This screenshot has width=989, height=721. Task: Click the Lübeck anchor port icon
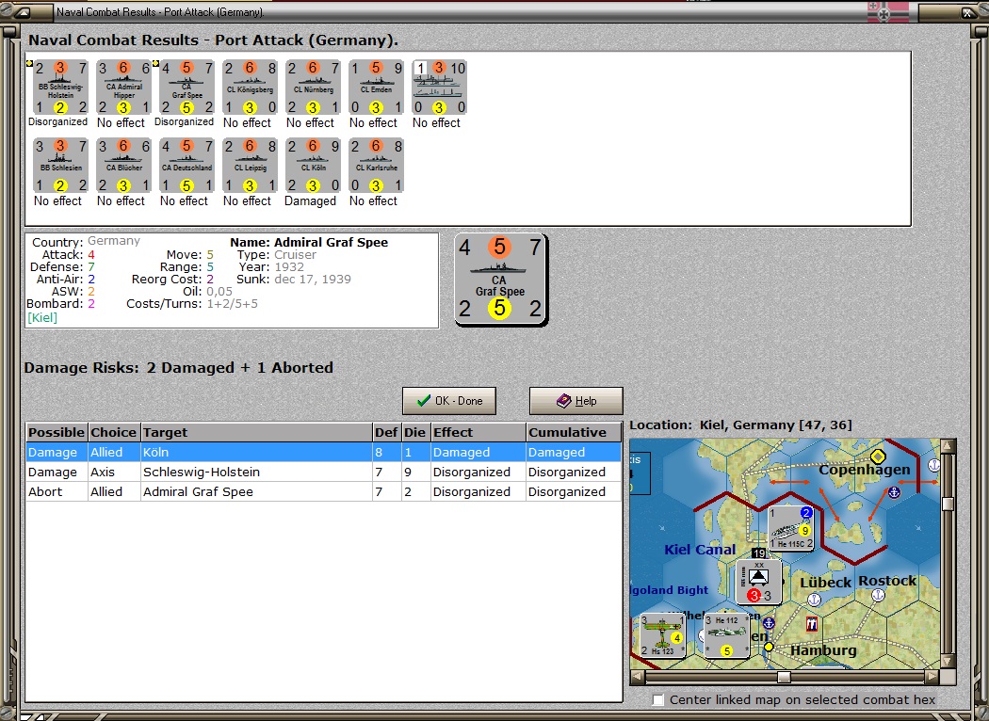pos(815,598)
